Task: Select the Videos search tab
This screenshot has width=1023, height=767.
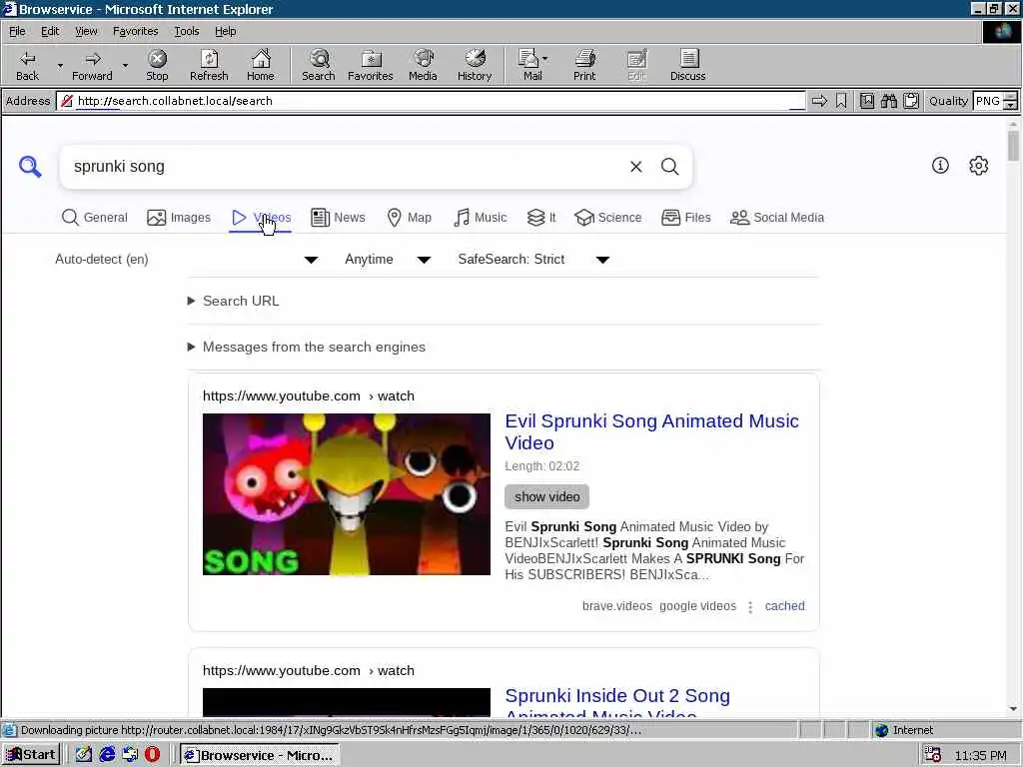Action: [x=261, y=217]
